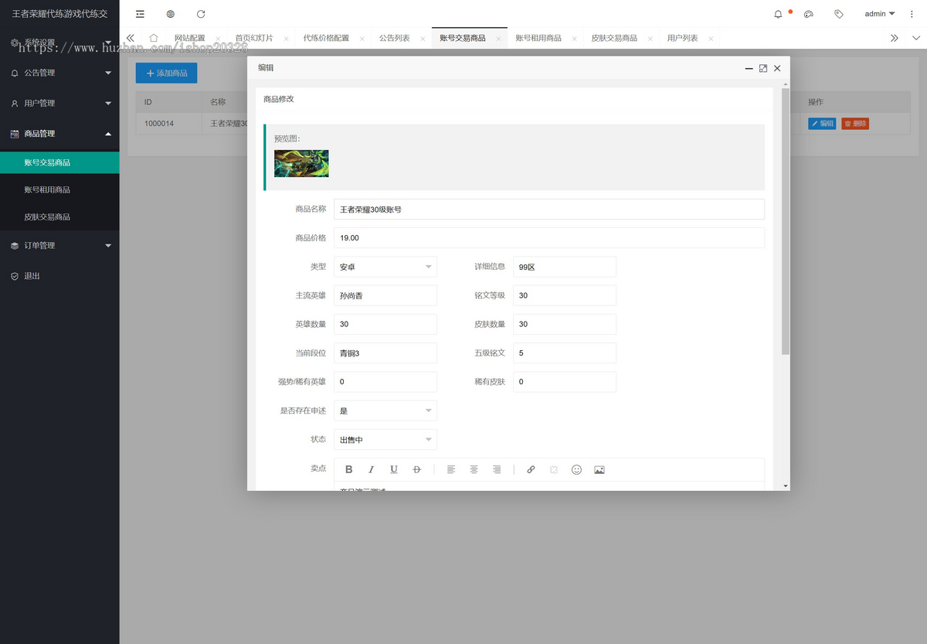Click the preview image thumbnail
This screenshot has width=927, height=644.
click(301, 163)
